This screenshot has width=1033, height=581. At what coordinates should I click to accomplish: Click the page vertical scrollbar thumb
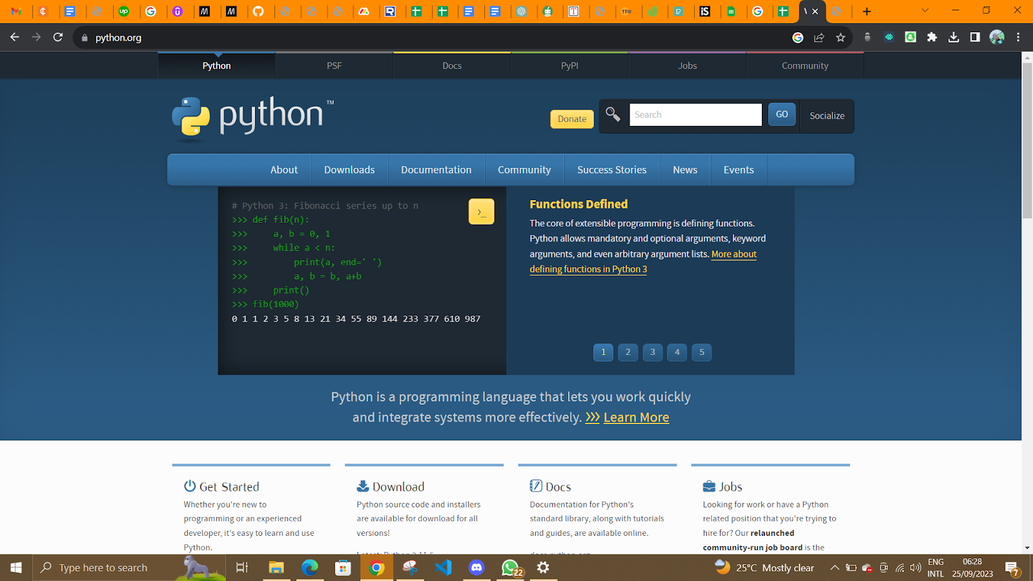[x=1027, y=141]
